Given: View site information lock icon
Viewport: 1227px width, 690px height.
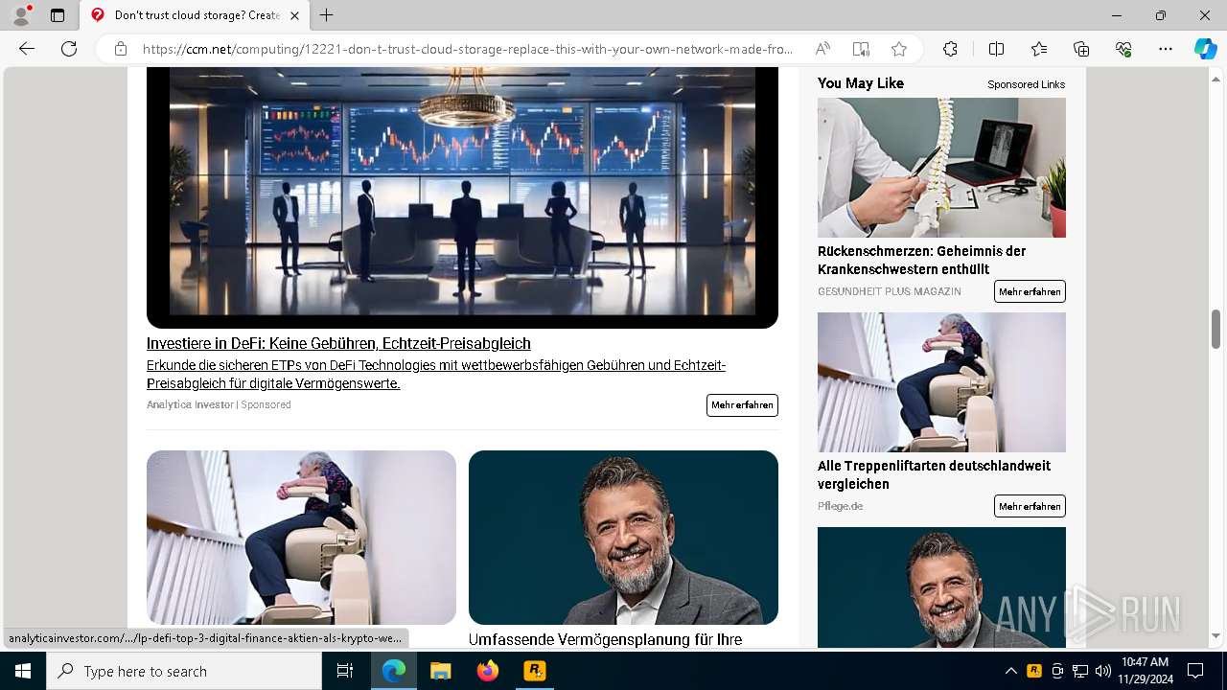Looking at the screenshot, I should (120, 49).
